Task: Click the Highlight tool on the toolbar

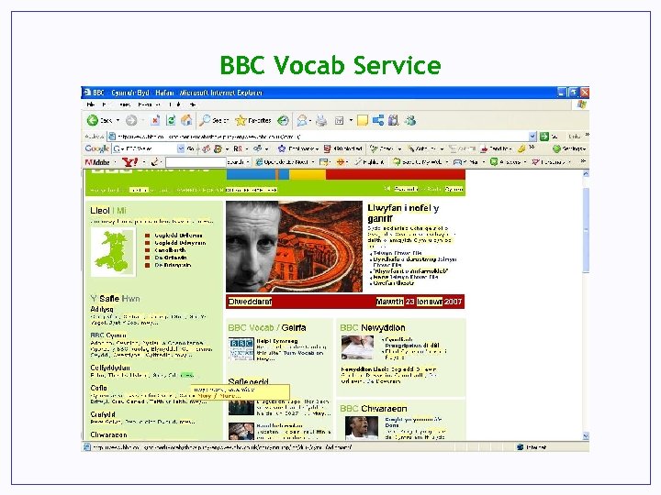Action: coord(369,161)
